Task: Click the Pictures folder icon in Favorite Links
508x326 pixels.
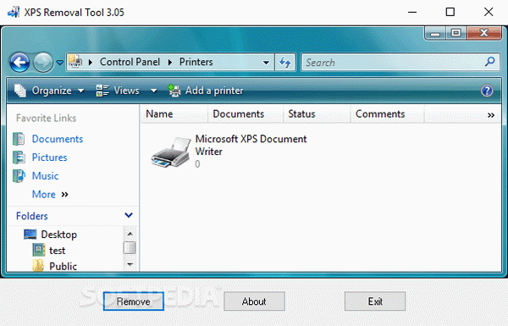Action: (x=19, y=157)
